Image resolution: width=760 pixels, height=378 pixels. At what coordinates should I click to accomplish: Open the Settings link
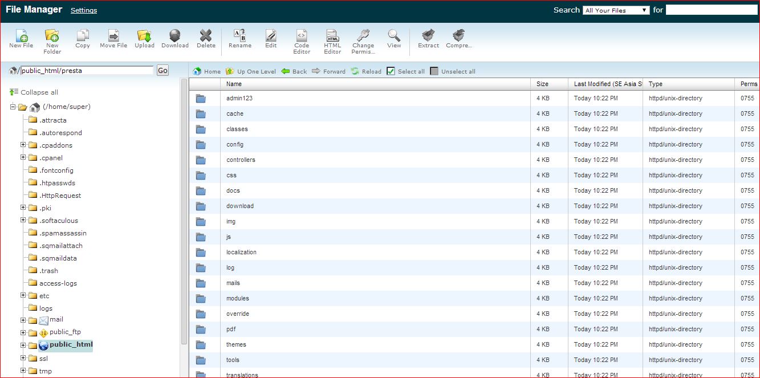[x=84, y=10]
